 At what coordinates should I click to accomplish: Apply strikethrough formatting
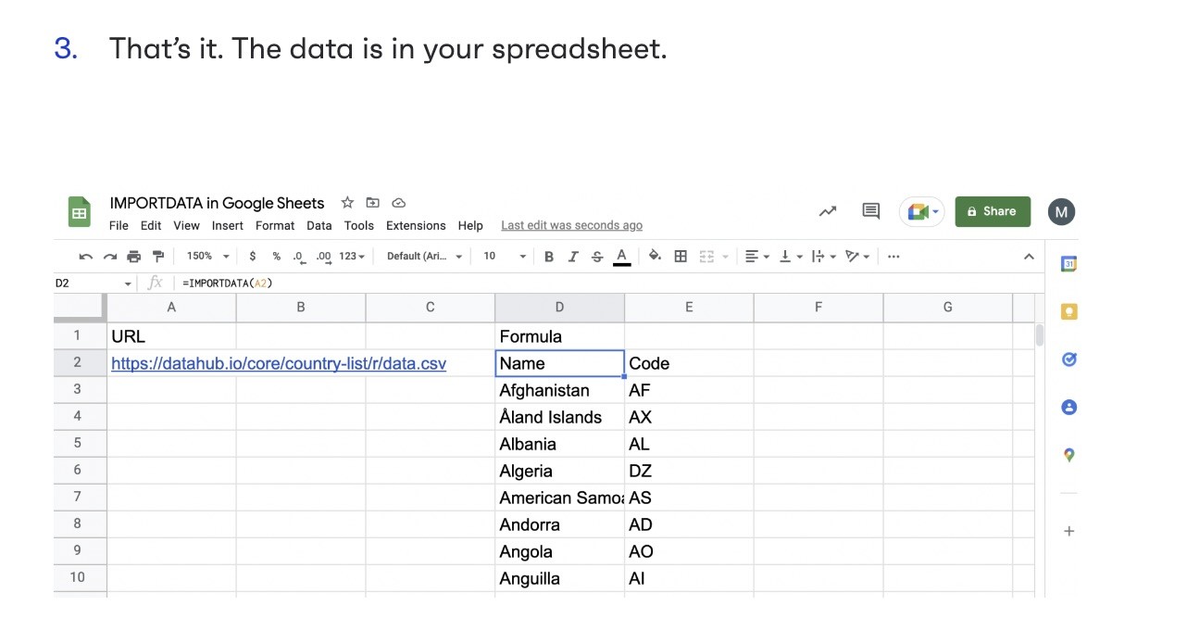pyautogui.click(x=597, y=256)
